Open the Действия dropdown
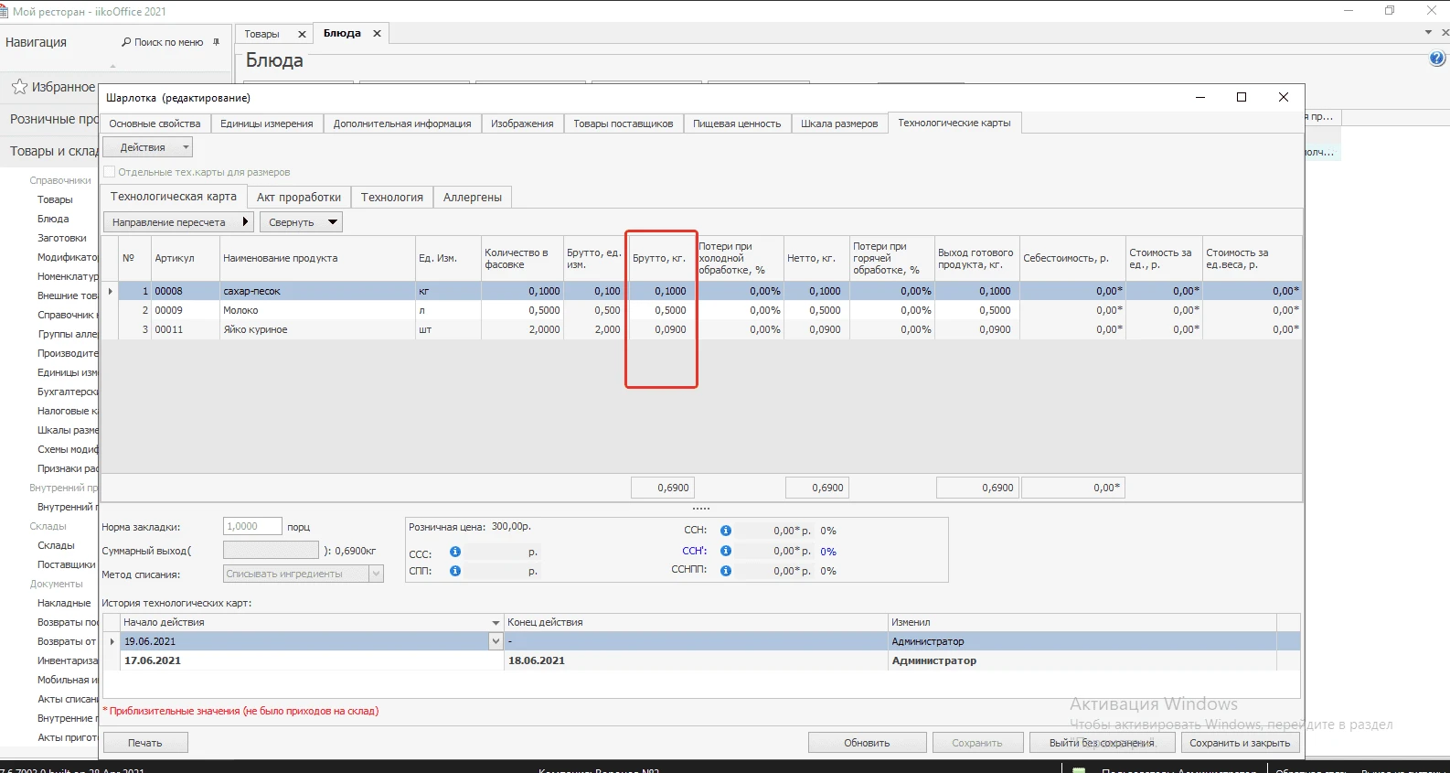 (x=147, y=147)
